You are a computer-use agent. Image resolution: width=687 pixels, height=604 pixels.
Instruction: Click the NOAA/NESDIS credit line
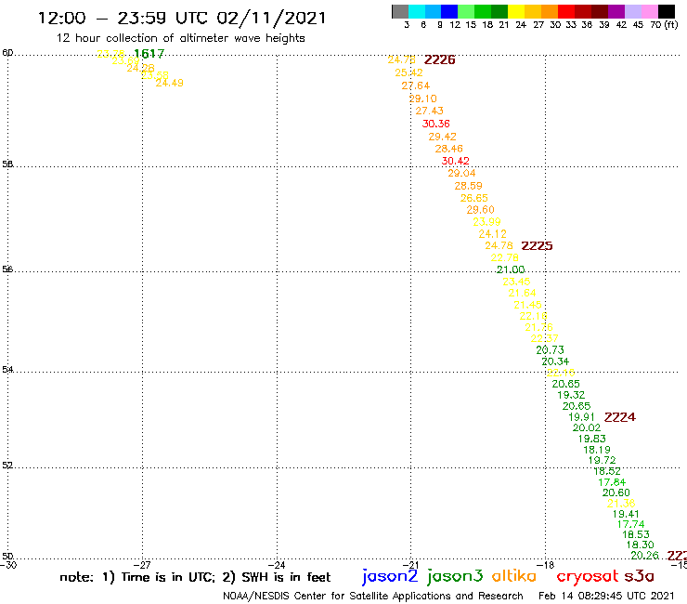coord(373,597)
